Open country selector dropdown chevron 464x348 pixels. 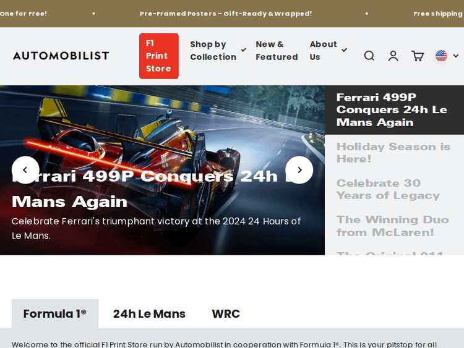456,56
